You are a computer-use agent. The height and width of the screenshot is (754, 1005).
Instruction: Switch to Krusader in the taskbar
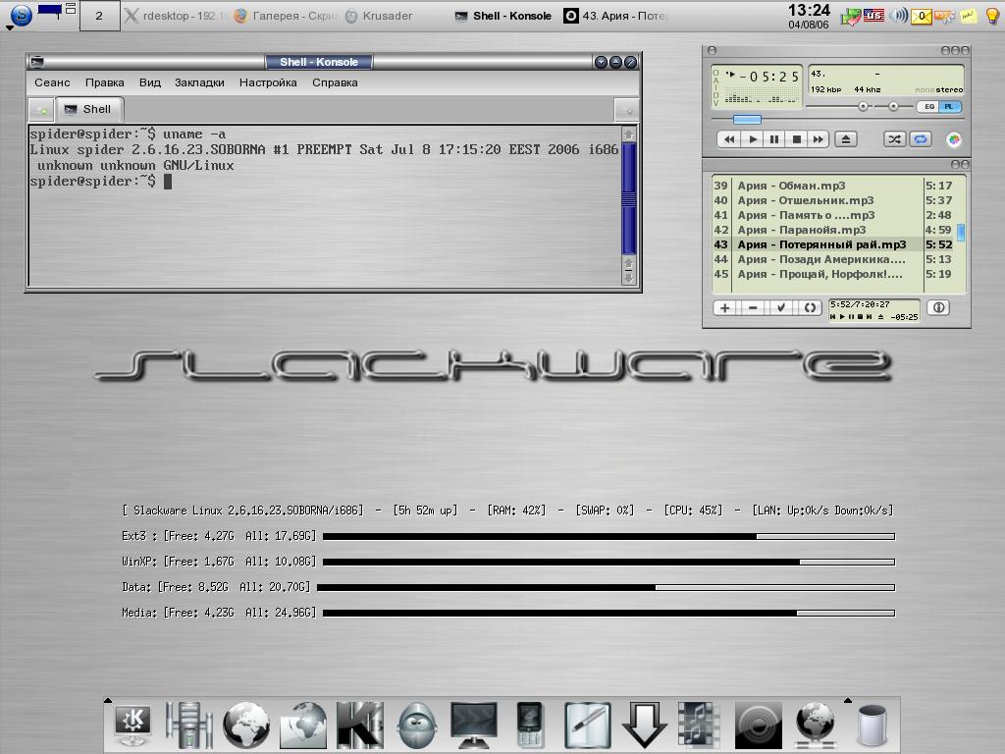click(379, 16)
